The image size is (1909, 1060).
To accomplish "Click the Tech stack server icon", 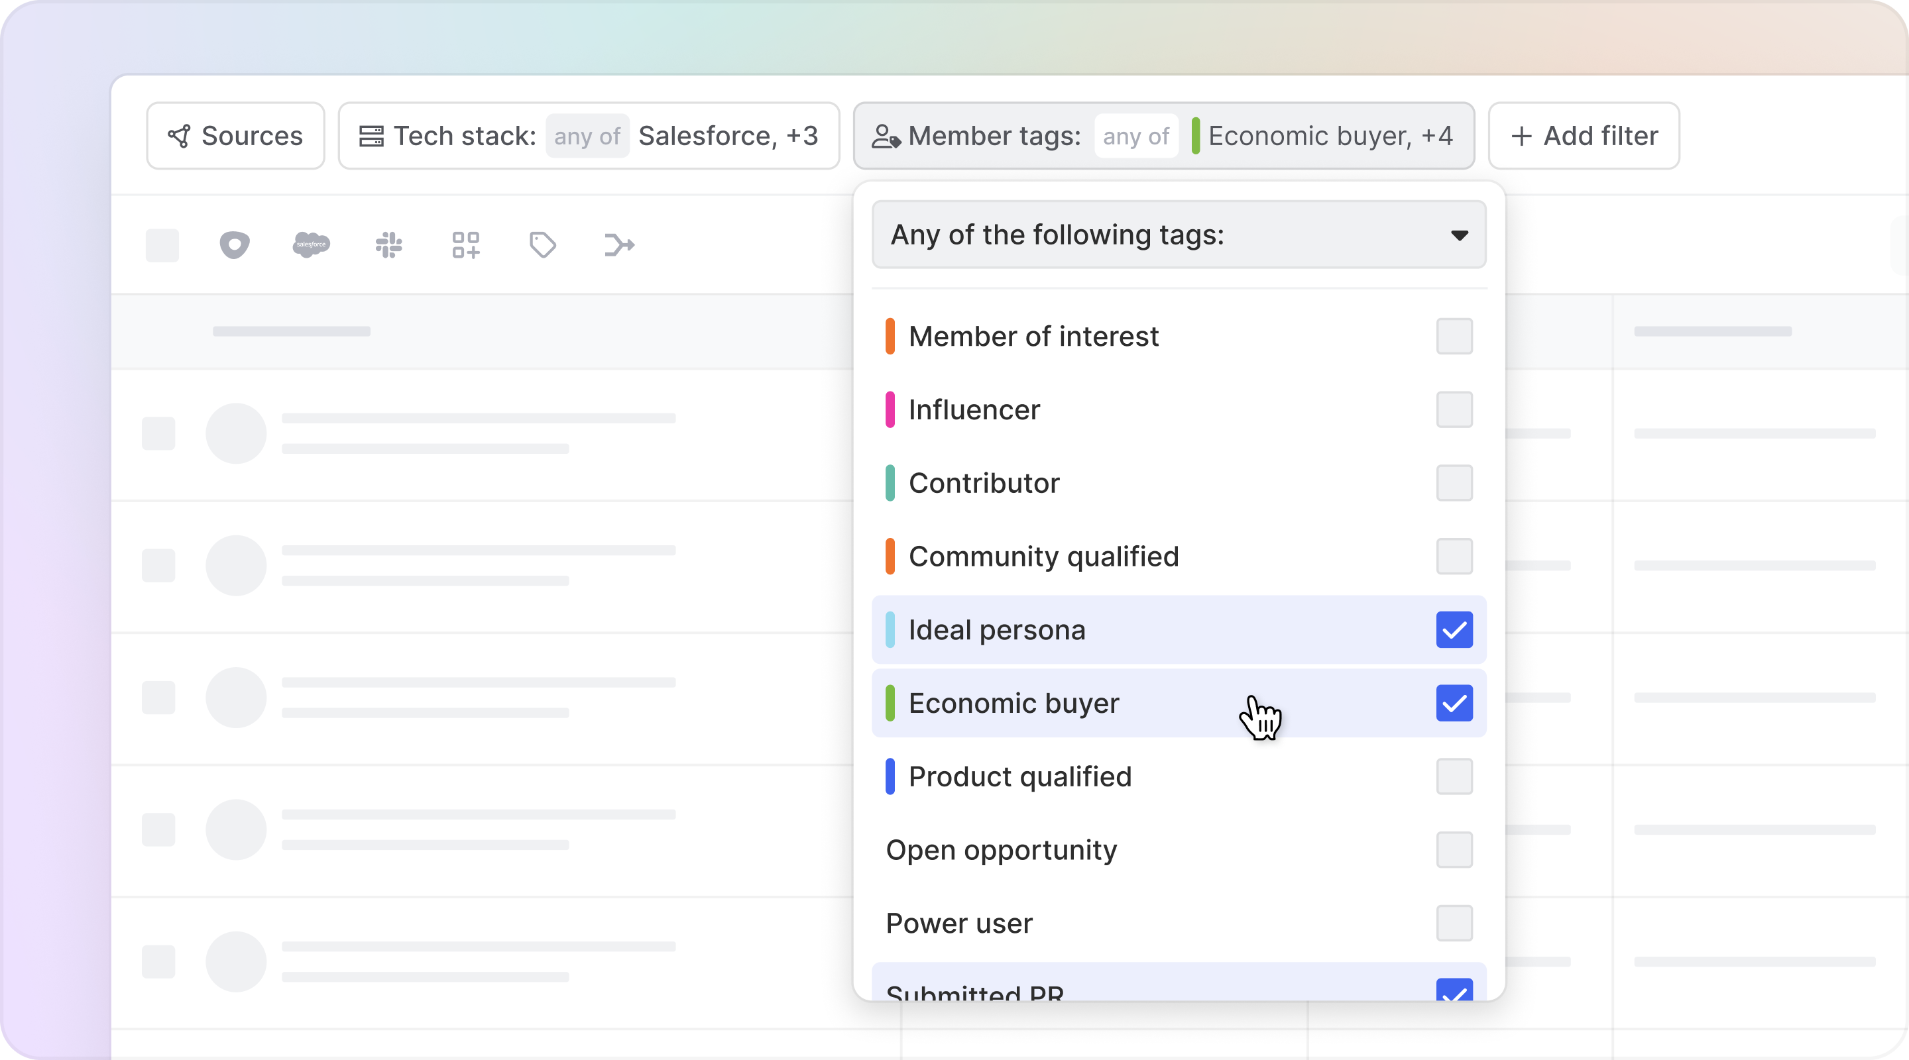I will click(371, 136).
